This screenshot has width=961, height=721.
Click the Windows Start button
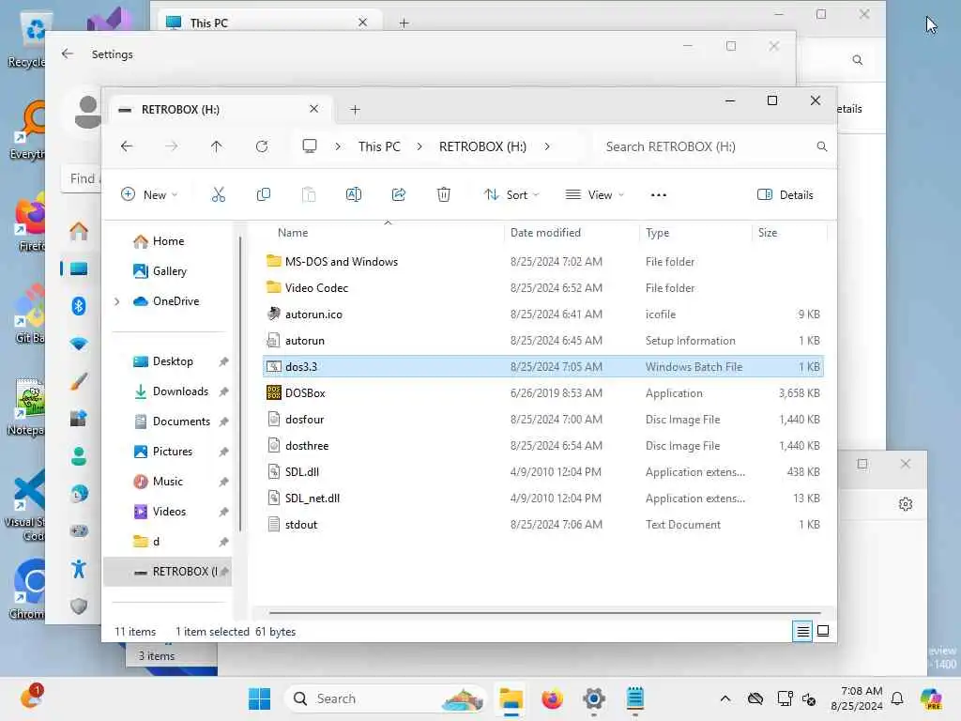tap(259, 698)
